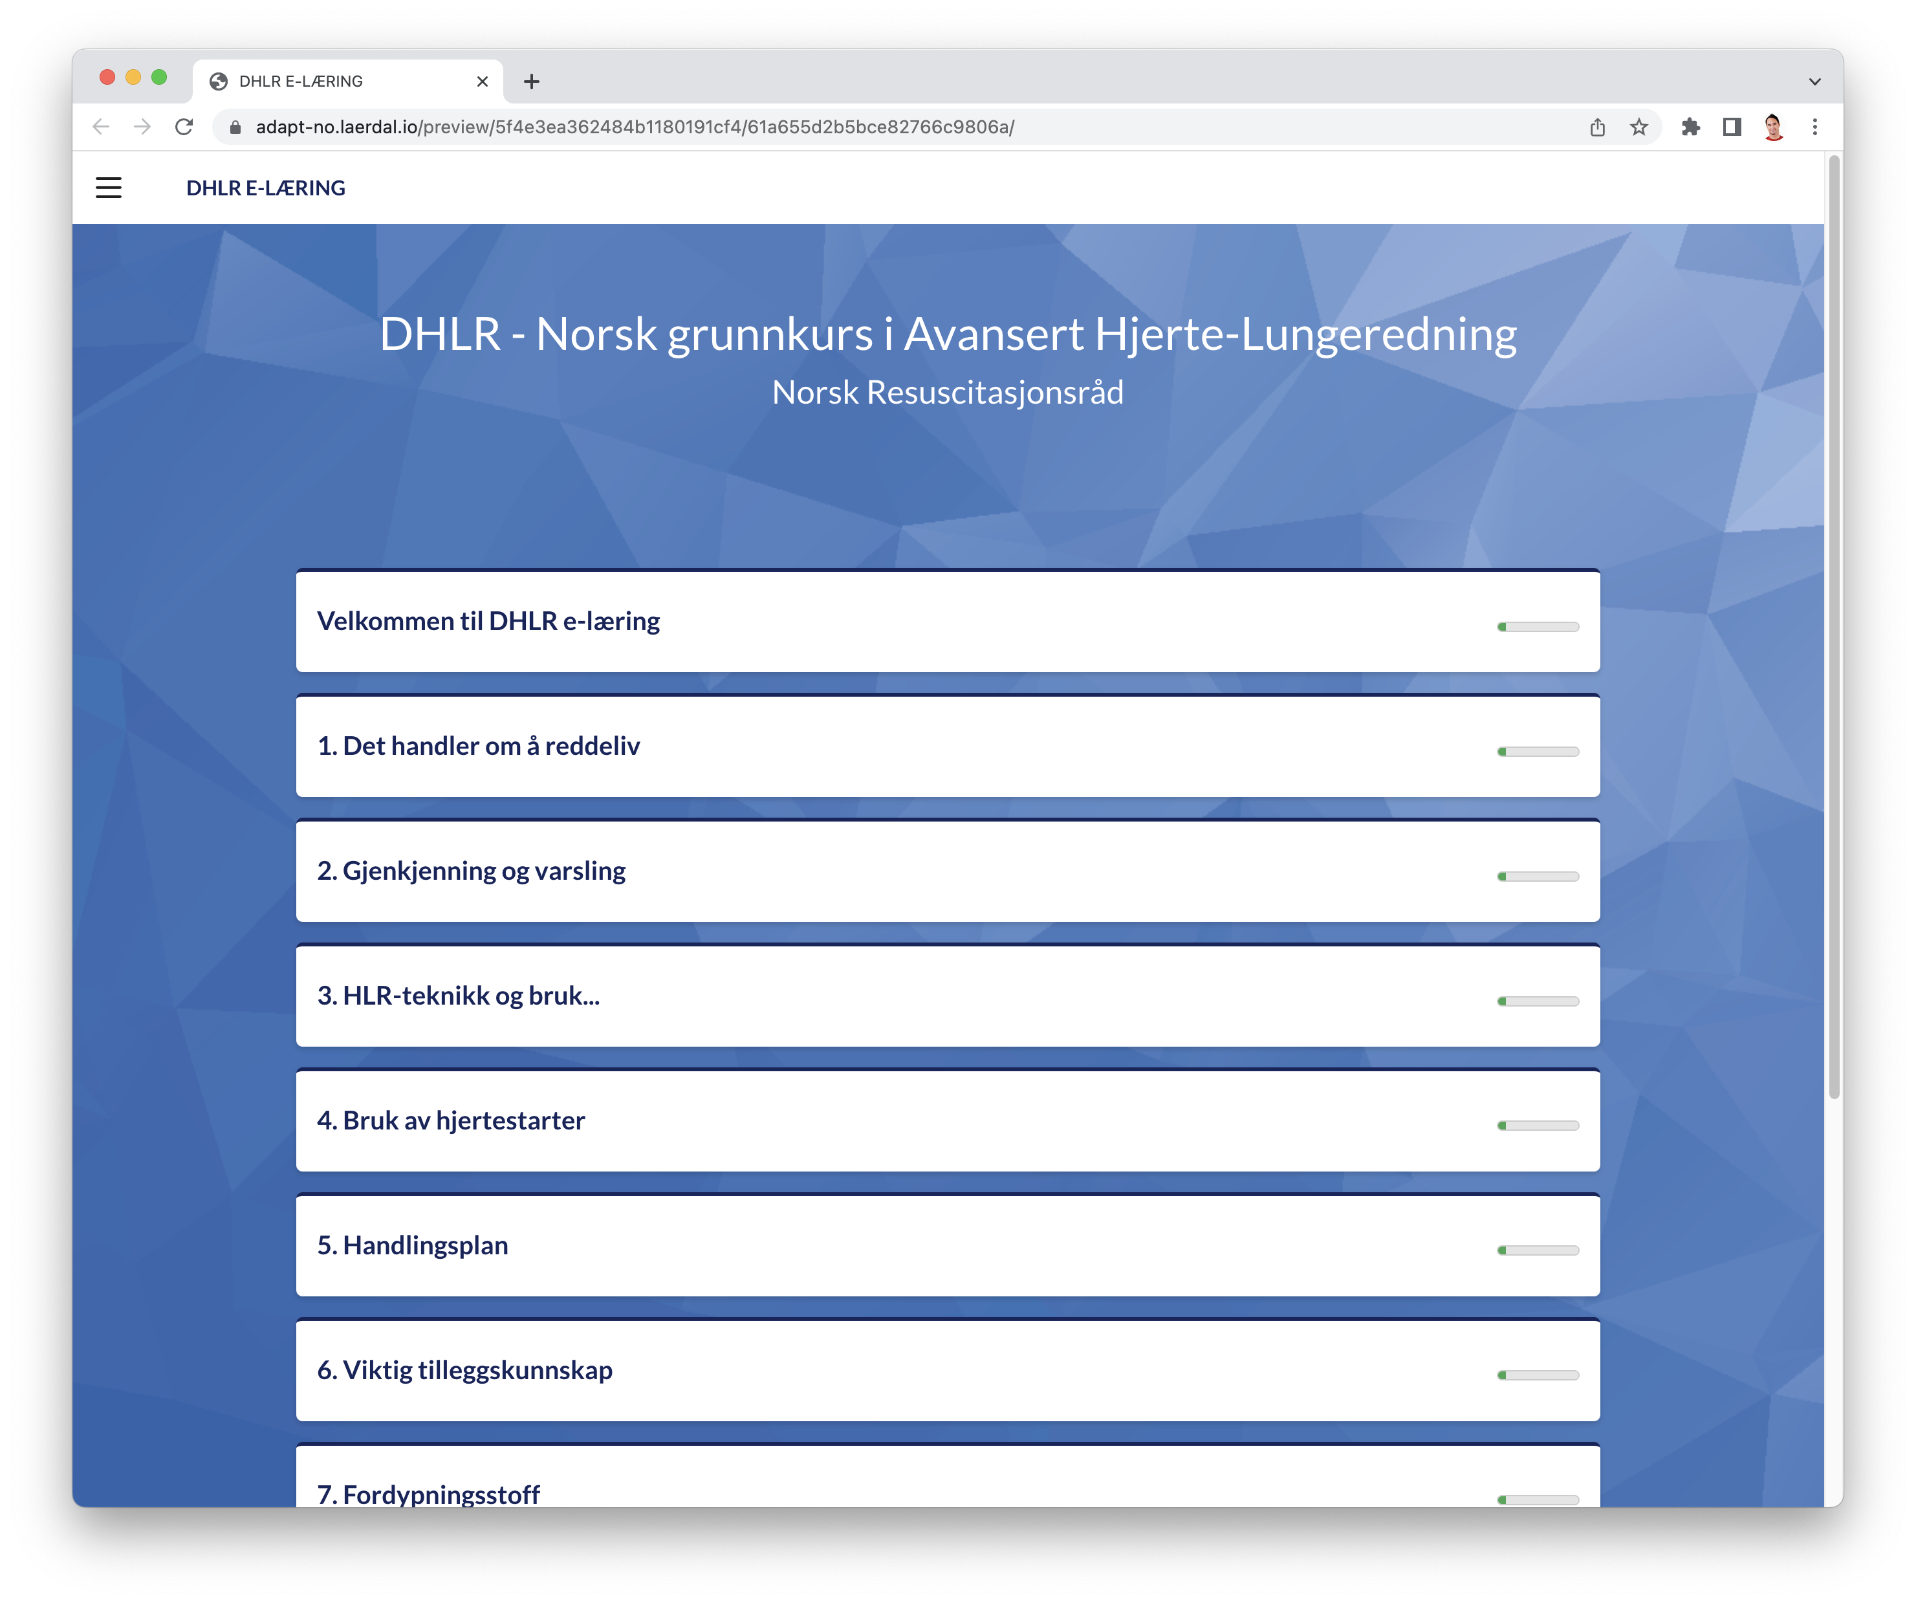Open the hamburger navigation menu

(x=109, y=188)
